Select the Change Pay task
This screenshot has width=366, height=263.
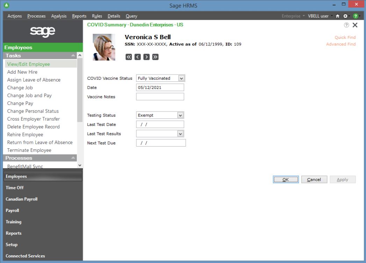click(20, 103)
